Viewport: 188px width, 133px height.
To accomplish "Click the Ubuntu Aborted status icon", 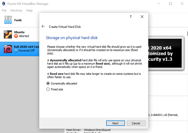I will tap(16, 36).
